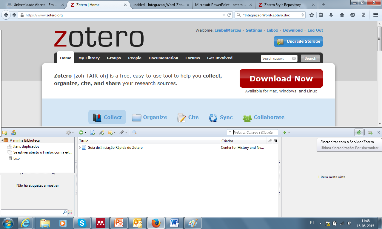Click Firefox back button

point(6,15)
